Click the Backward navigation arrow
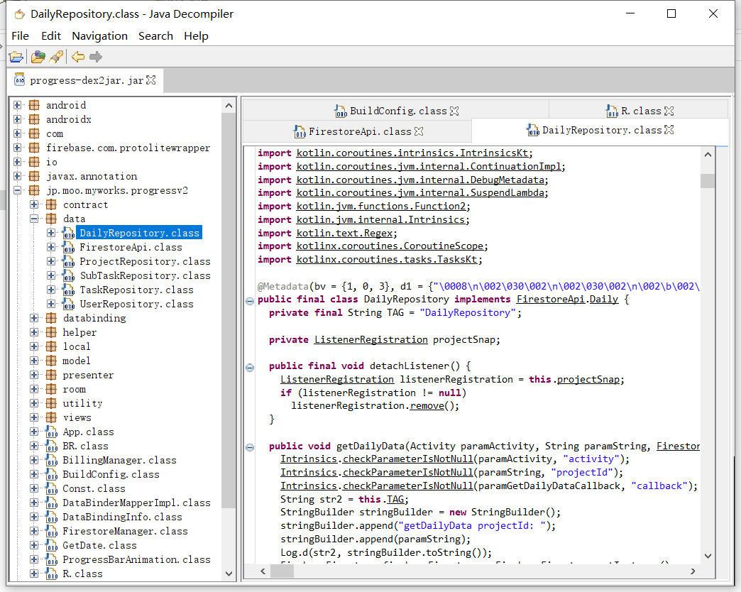Image resolution: width=741 pixels, height=592 pixels. 78,57
